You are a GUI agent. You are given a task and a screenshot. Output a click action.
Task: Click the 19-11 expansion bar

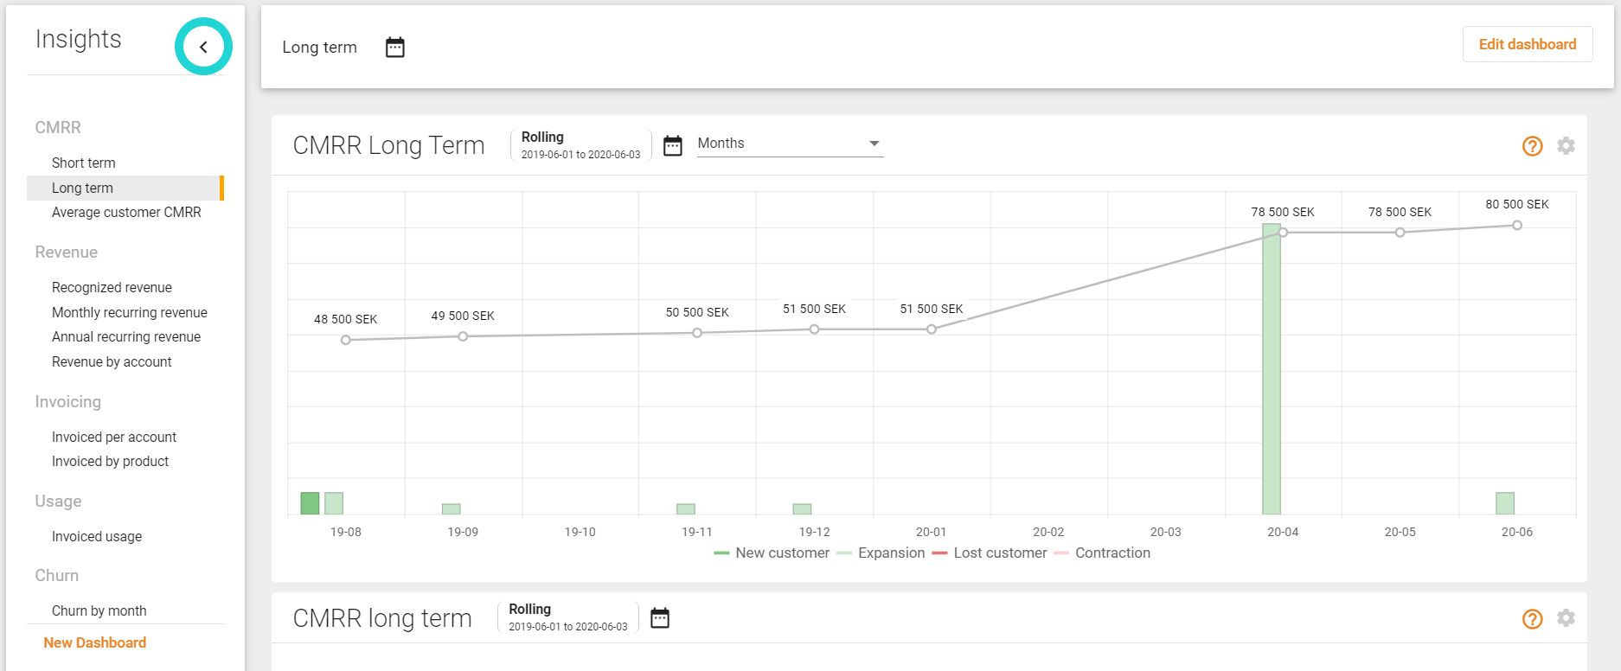click(686, 509)
